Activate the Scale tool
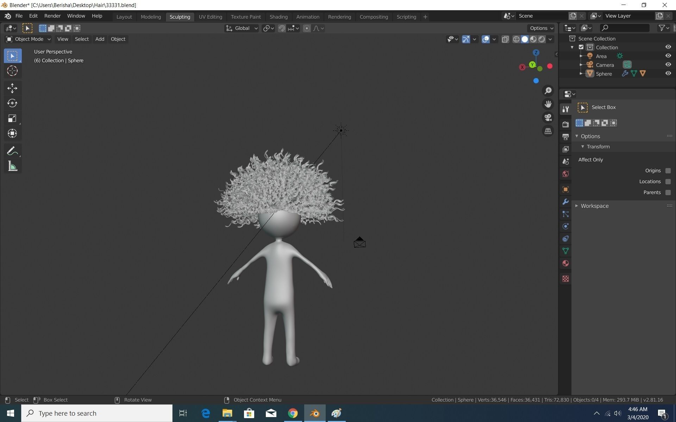 coord(12,119)
